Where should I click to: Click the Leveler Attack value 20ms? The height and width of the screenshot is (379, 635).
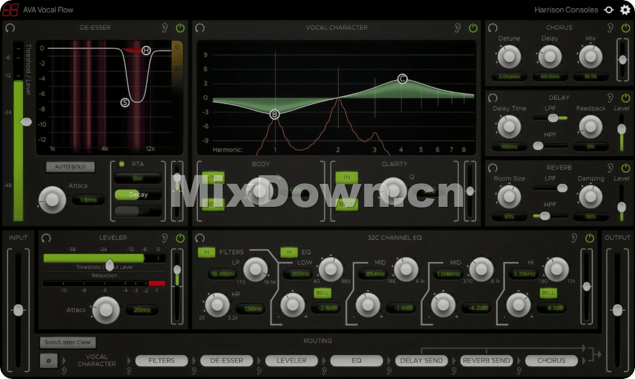142,310
